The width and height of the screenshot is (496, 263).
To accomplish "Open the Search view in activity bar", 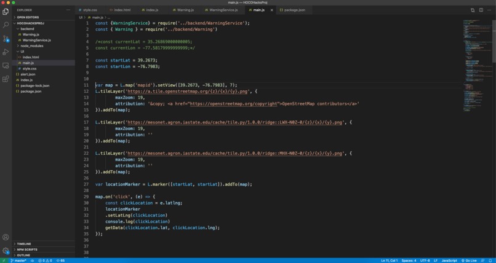I will (6, 25).
